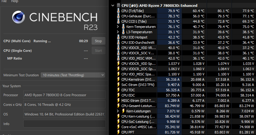Click lightning icon beside CPU-SoC-Leistung row
Image resolution: width=256 pixels, height=135 pixels.
(x=118, y=122)
